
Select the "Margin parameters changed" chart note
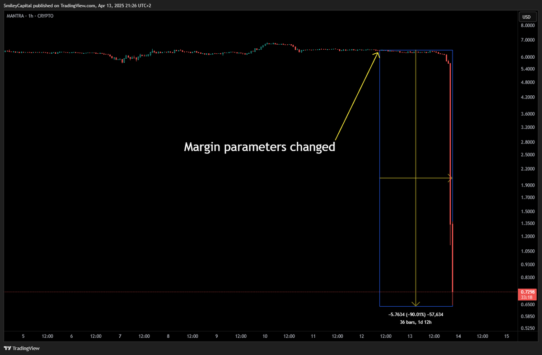coord(259,147)
